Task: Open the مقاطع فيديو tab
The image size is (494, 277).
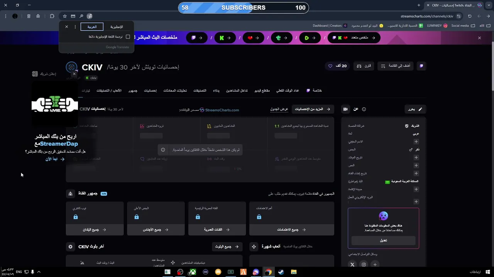Action: point(262,90)
